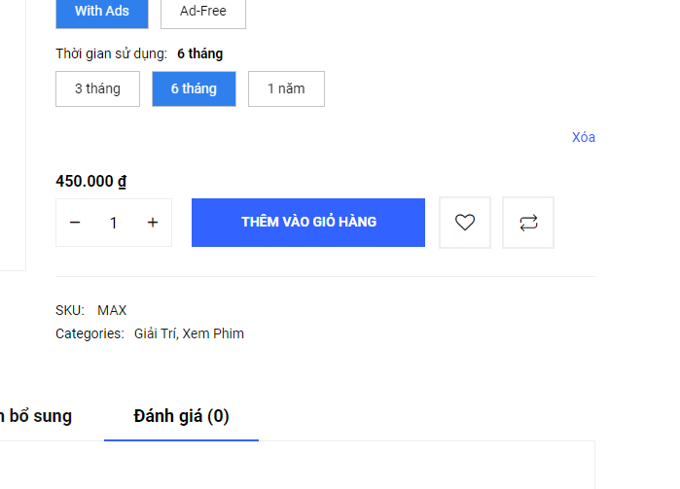680x489 pixels.
Task: Decrease quantity with minus icon
Action: click(x=75, y=223)
